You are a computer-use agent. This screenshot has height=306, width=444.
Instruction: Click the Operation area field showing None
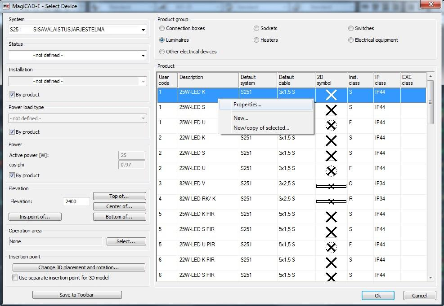(55, 241)
